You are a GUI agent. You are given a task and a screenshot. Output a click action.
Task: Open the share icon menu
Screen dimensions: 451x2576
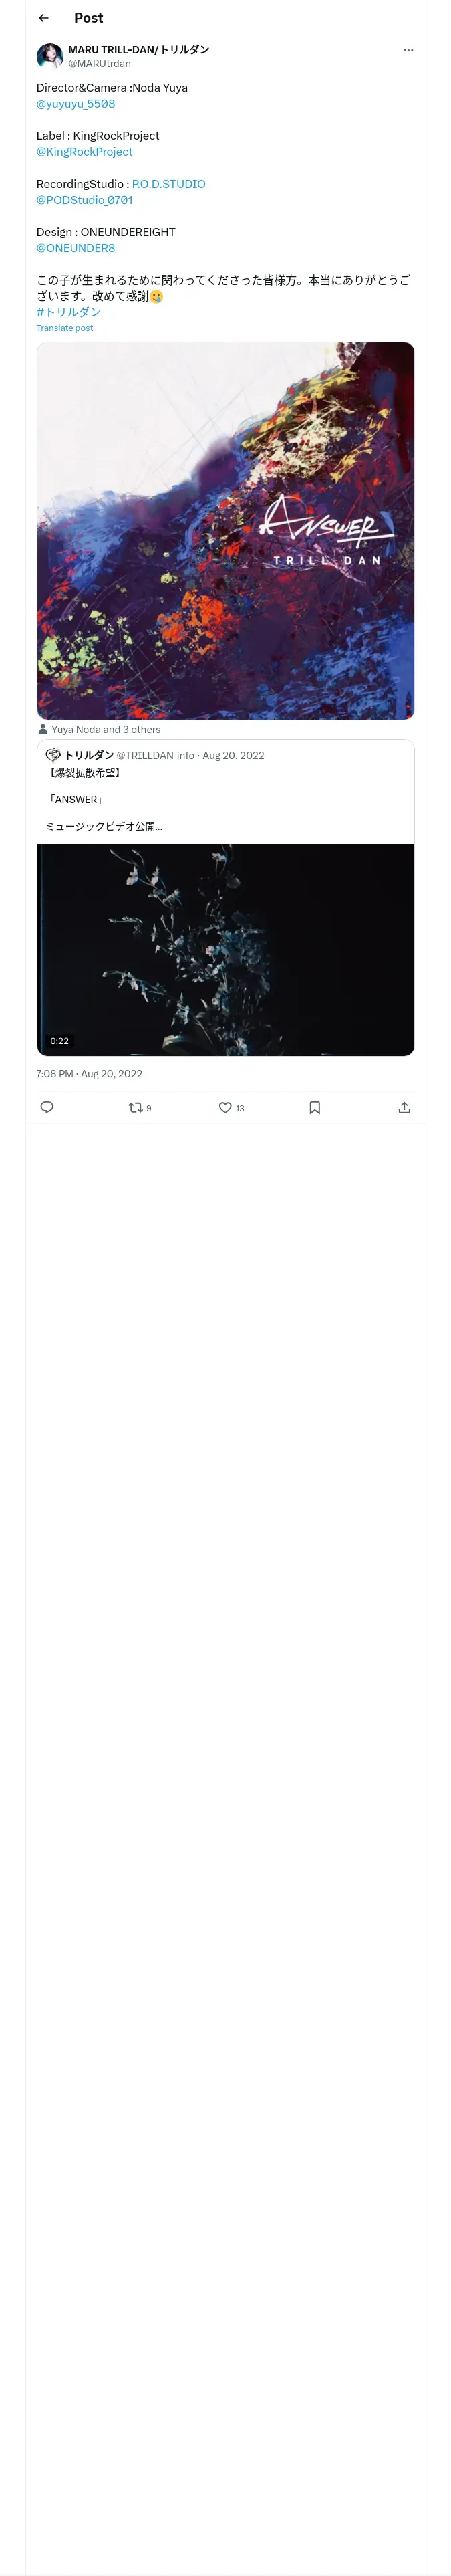coord(404,1107)
